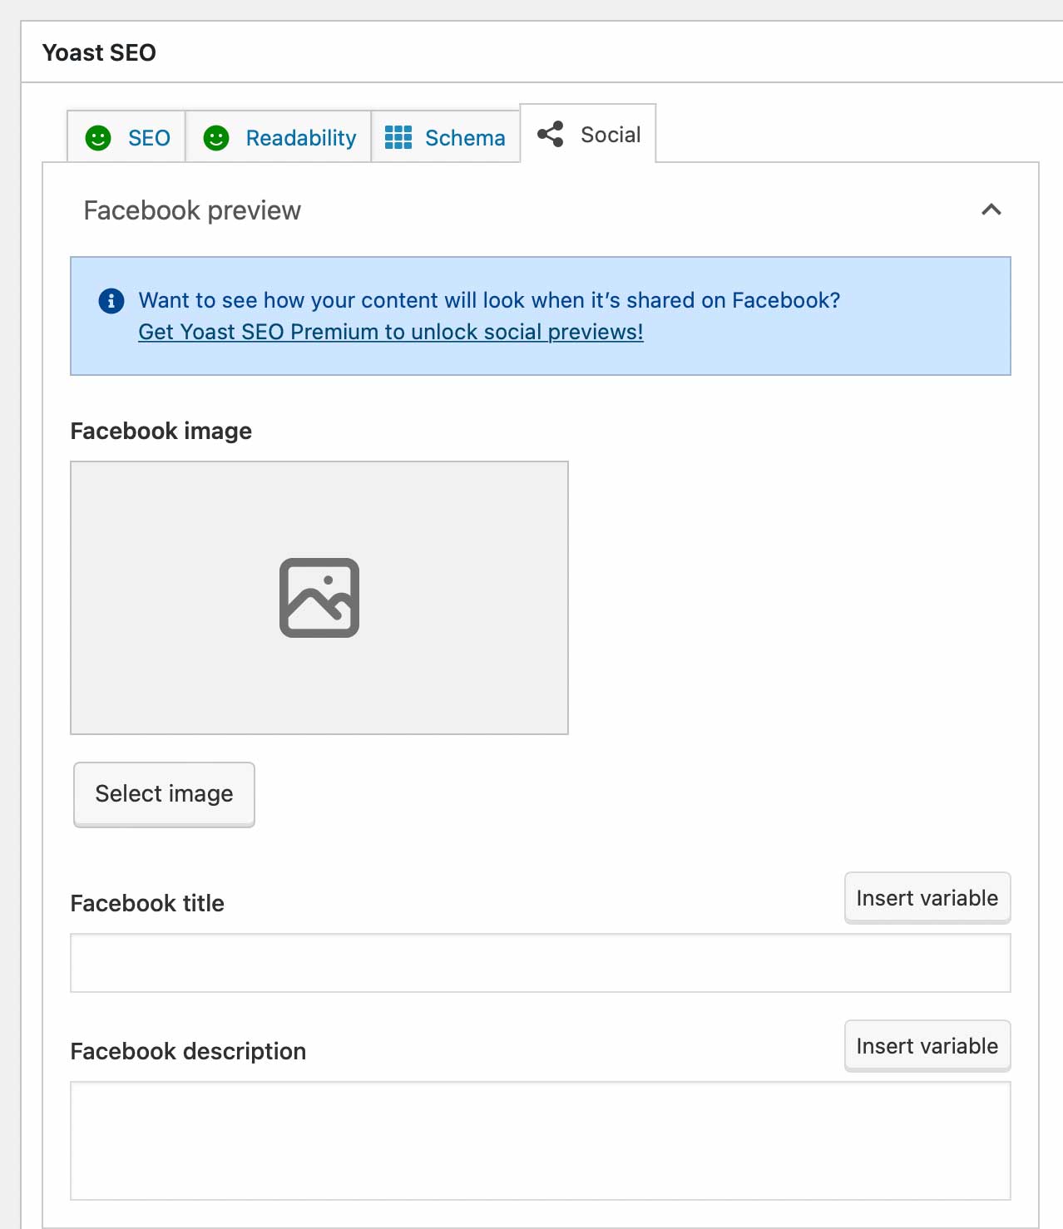Image resolution: width=1063 pixels, height=1229 pixels.
Task: Click inside the Facebook description text area
Action: [541, 1139]
